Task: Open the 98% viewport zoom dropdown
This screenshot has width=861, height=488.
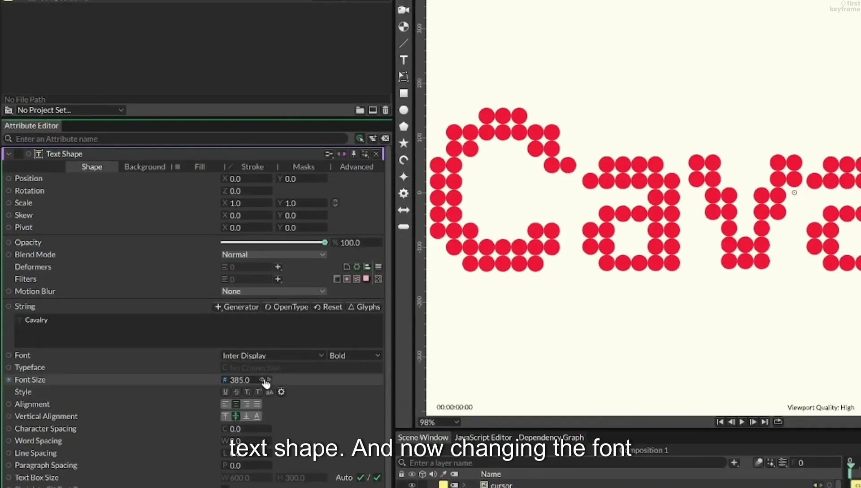Action: click(x=439, y=422)
